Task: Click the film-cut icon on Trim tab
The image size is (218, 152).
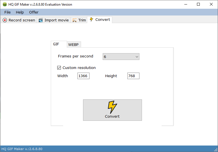Action: pos(74,20)
